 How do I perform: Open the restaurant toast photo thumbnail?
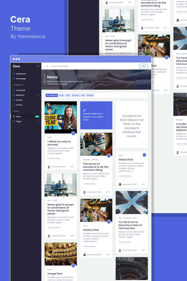pos(96,210)
